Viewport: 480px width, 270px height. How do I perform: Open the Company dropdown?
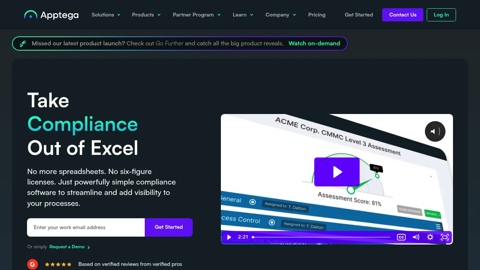tap(280, 15)
